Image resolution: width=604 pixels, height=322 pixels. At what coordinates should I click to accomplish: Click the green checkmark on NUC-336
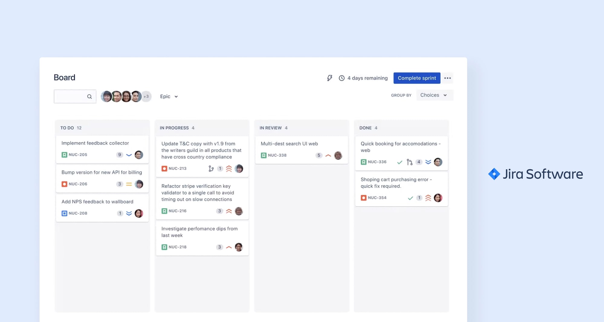[x=400, y=162]
